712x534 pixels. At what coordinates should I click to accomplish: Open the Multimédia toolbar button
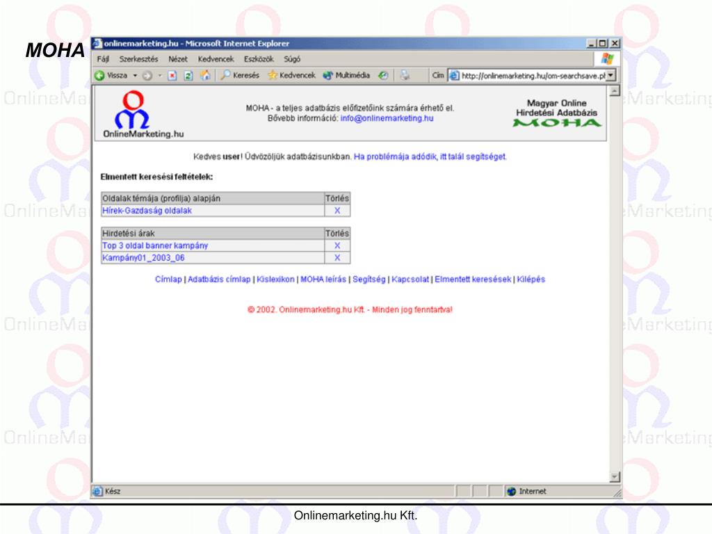pos(346,75)
